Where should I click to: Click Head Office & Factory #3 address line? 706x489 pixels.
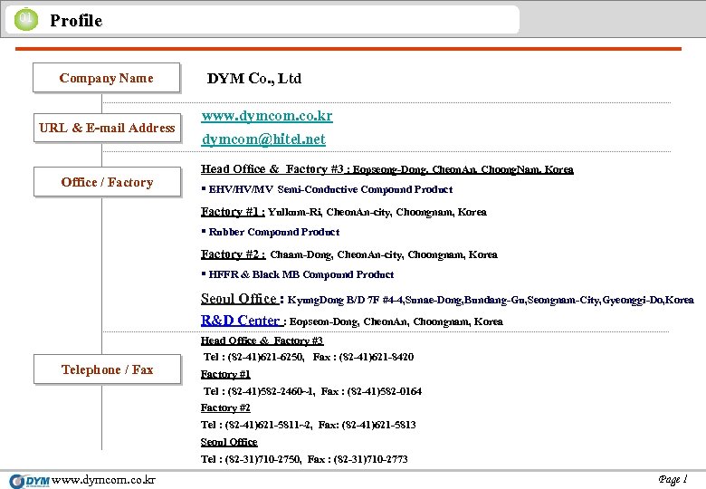[x=387, y=169]
